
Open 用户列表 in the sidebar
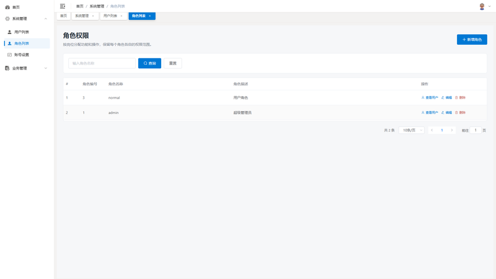(27, 32)
